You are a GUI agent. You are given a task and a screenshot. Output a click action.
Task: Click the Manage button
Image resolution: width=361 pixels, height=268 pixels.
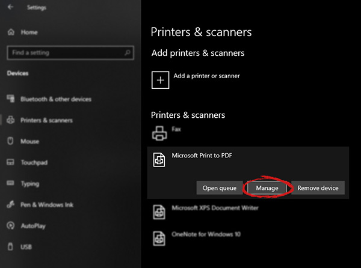(x=267, y=188)
